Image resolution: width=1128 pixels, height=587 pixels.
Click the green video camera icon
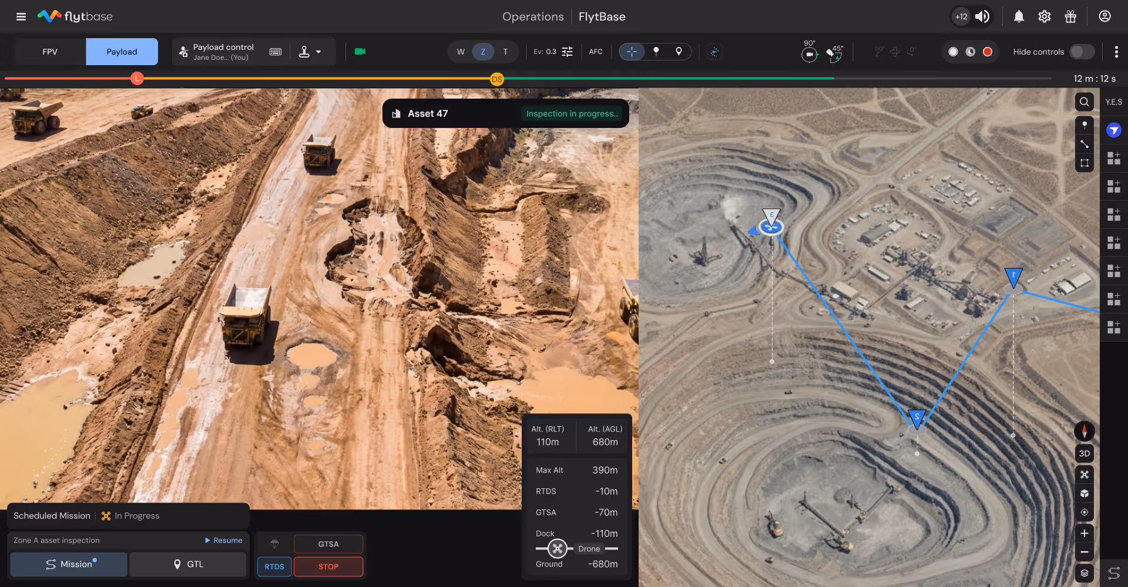(x=360, y=52)
